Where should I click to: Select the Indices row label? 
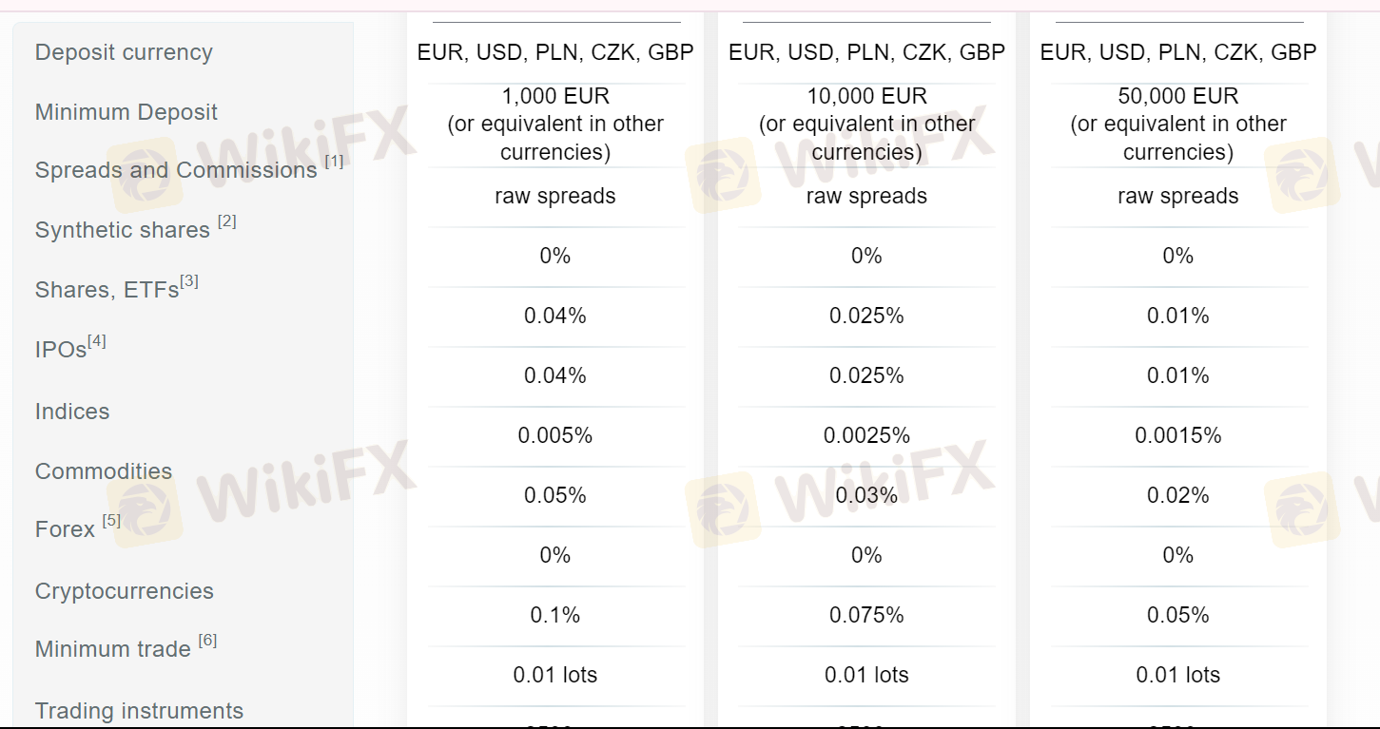click(x=72, y=412)
